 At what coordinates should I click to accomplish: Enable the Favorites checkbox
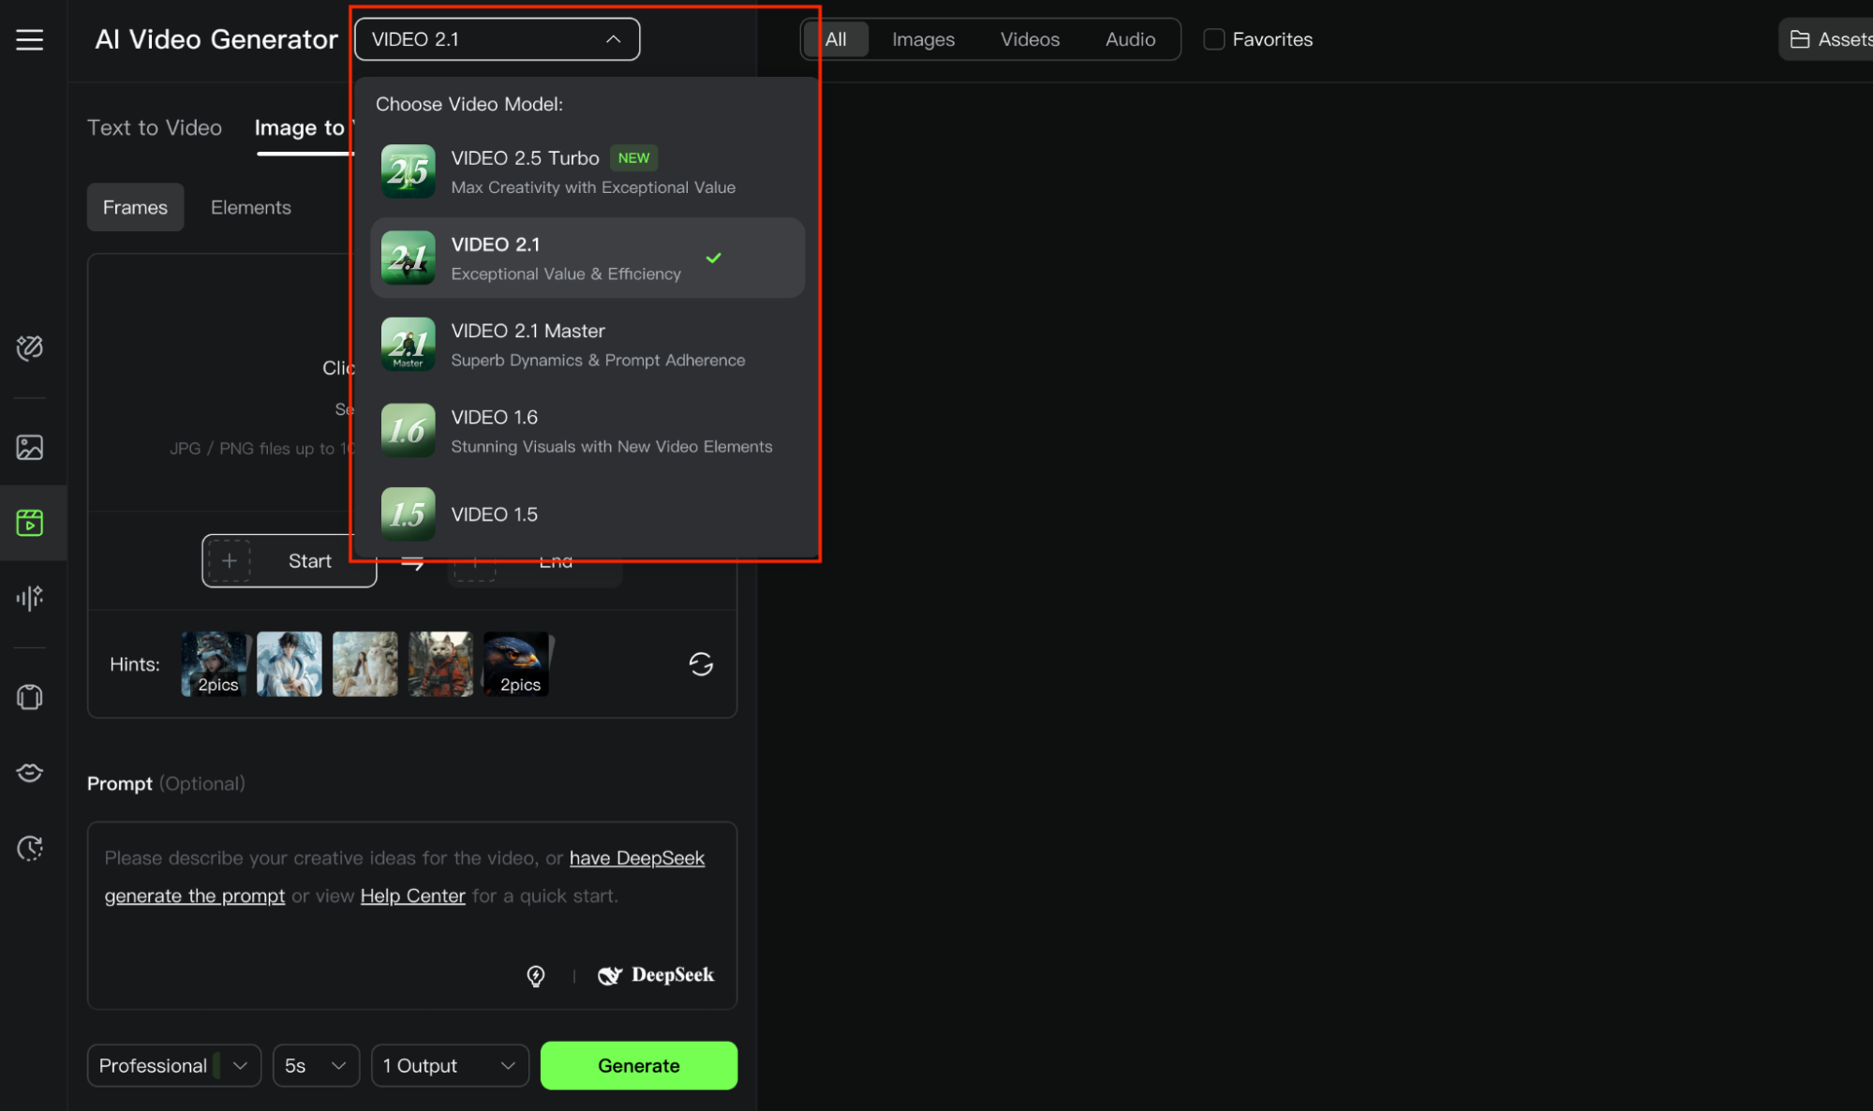tap(1213, 39)
